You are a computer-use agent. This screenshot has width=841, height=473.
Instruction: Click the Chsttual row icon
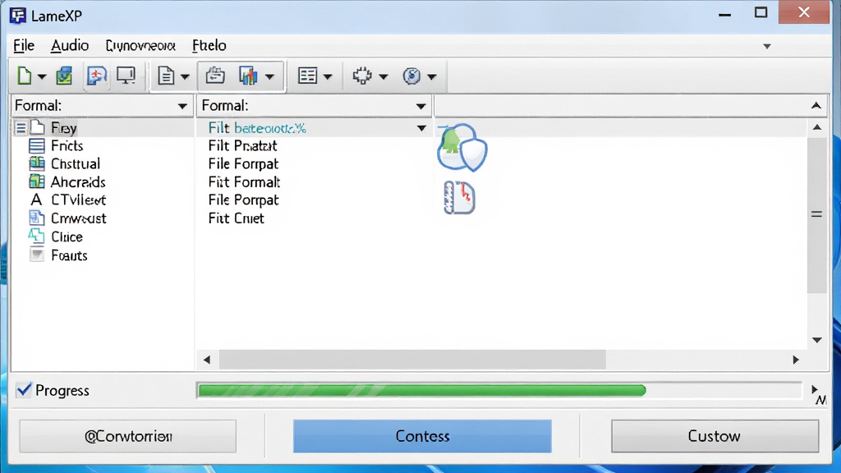coord(36,163)
